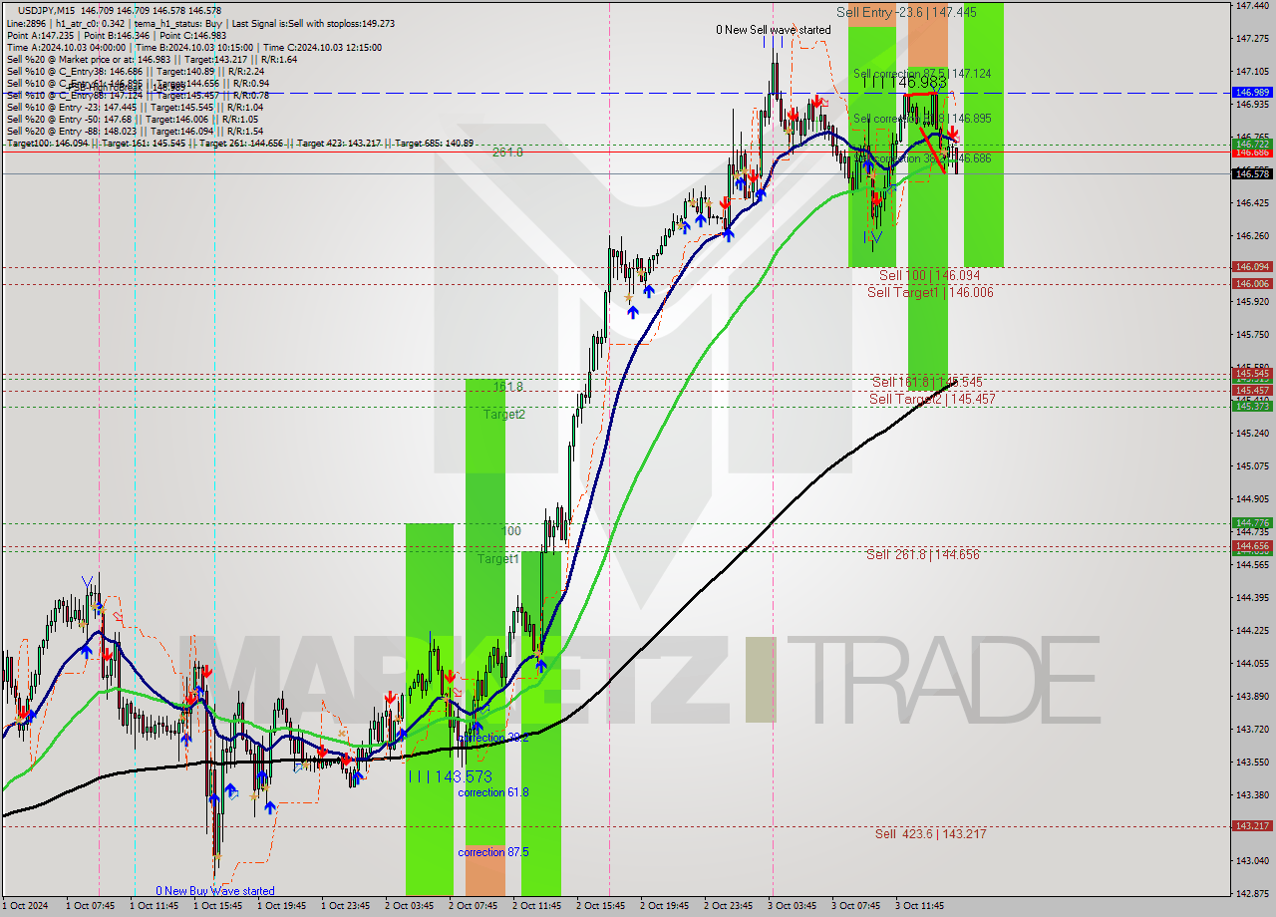Click the '2 Oct 07:45' time axis label
Viewport: 1276px width, 917px height.
(473, 906)
